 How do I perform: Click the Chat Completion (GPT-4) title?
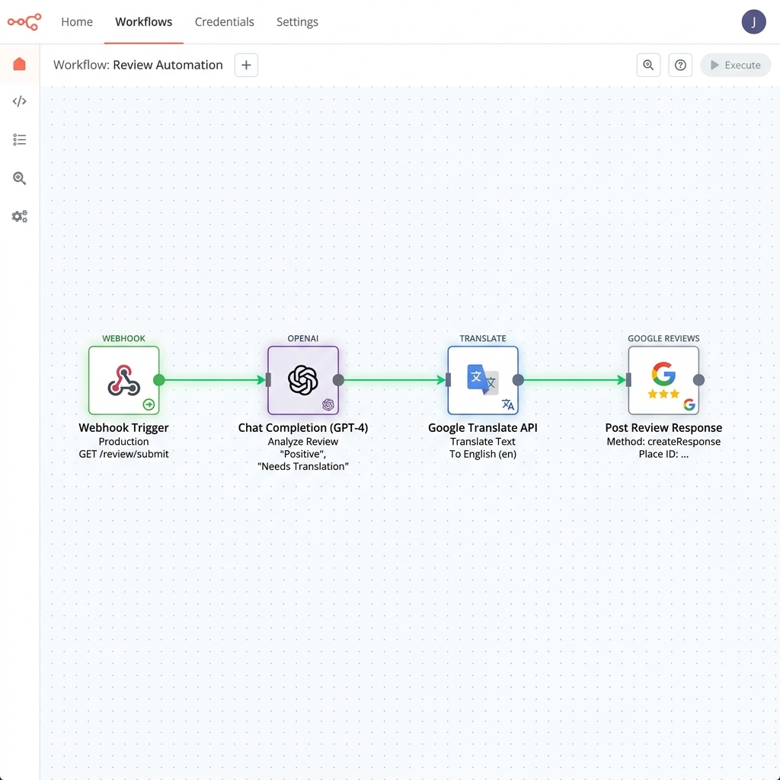point(303,428)
